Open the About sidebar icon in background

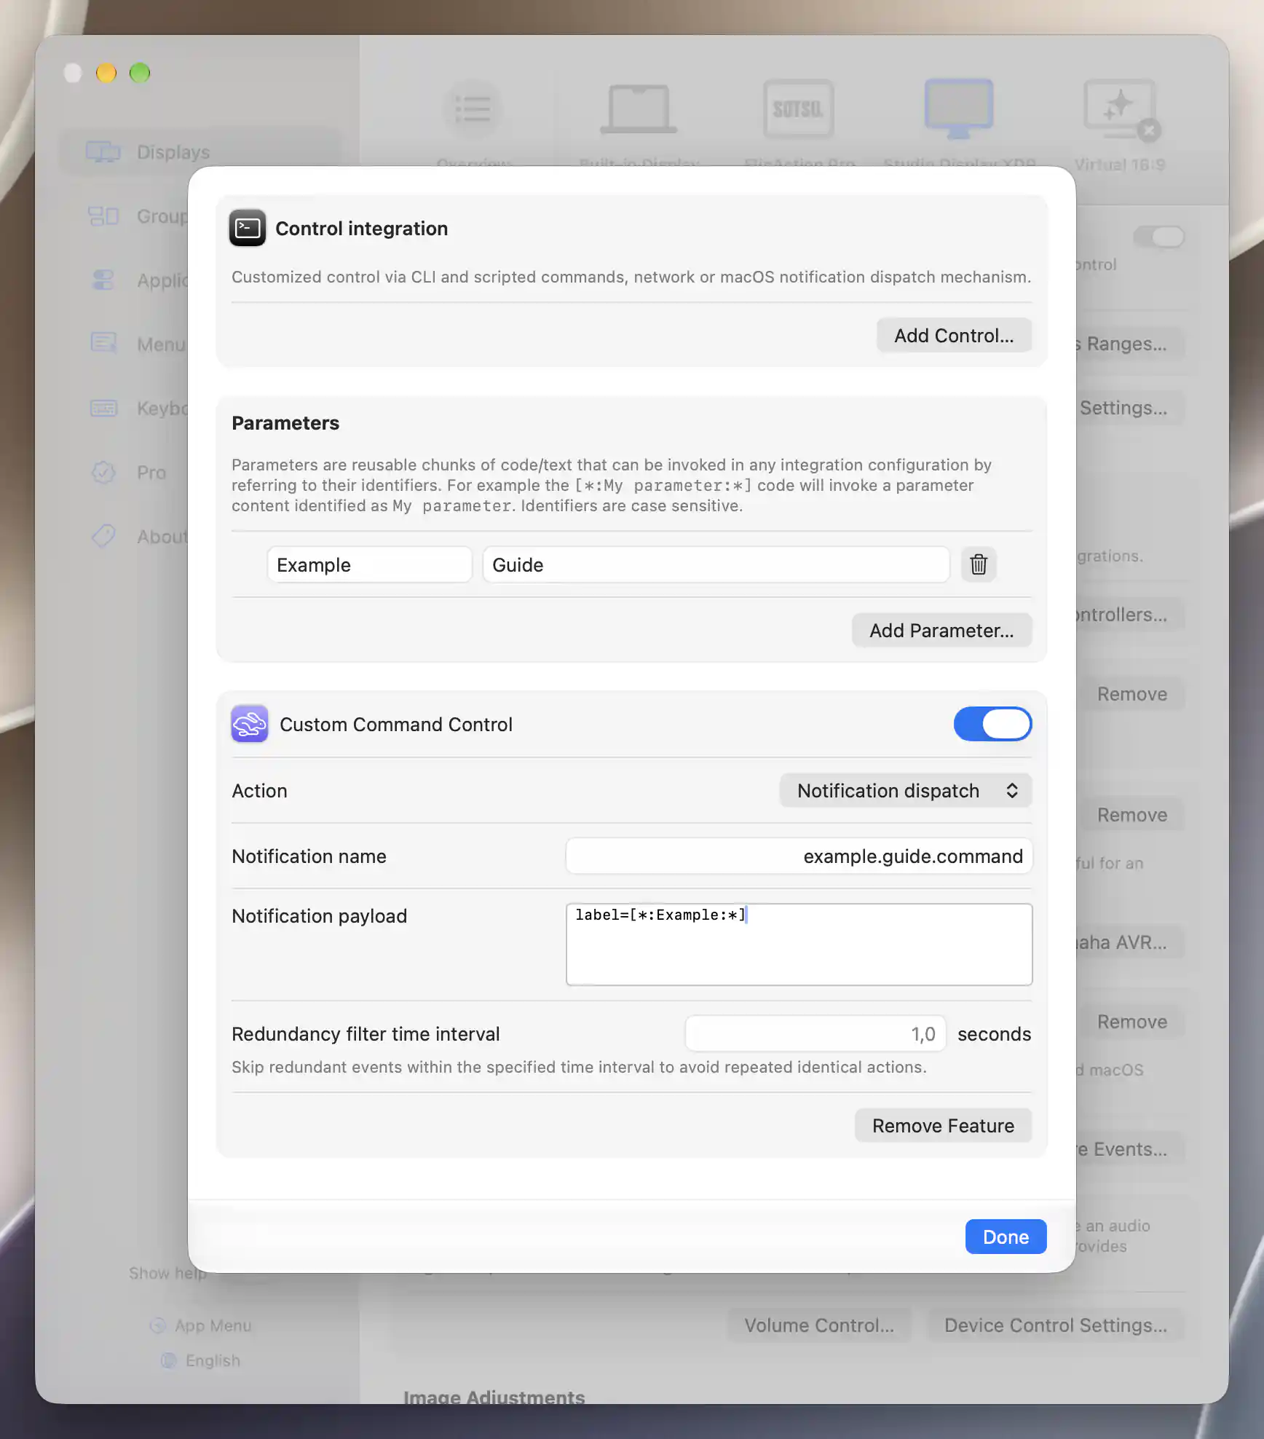point(103,536)
